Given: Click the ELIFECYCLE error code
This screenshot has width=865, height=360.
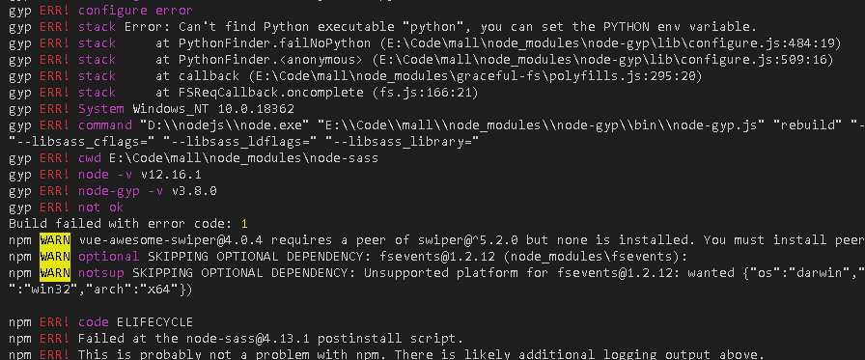Looking at the screenshot, I should pyautogui.click(x=154, y=322).
